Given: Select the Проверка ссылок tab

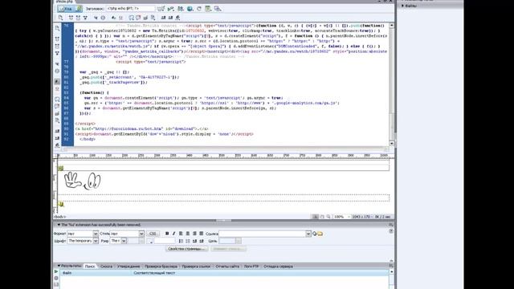Looking at the screenshot, I should point(196,267).
